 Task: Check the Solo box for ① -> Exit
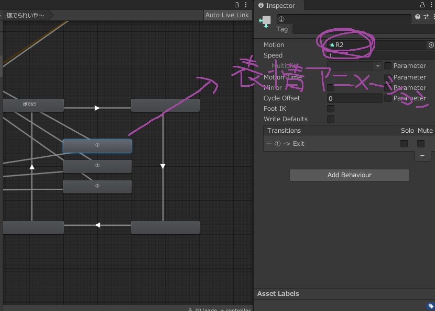(x=404, y=144)
